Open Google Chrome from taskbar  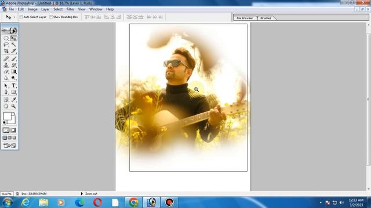point(133,202)
